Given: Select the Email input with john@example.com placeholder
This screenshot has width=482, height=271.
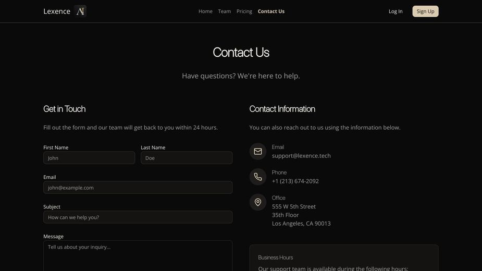Looking at the screenshot, I should (138, 188).
